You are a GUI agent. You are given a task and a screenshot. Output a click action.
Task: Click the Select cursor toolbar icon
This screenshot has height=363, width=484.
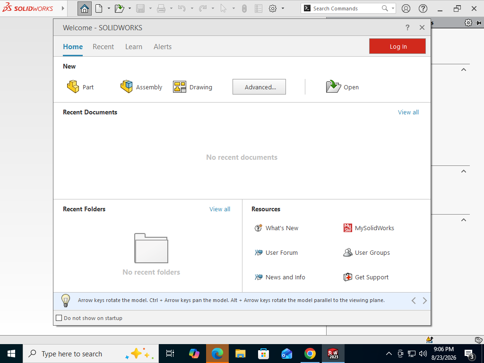tap(224, 9)
